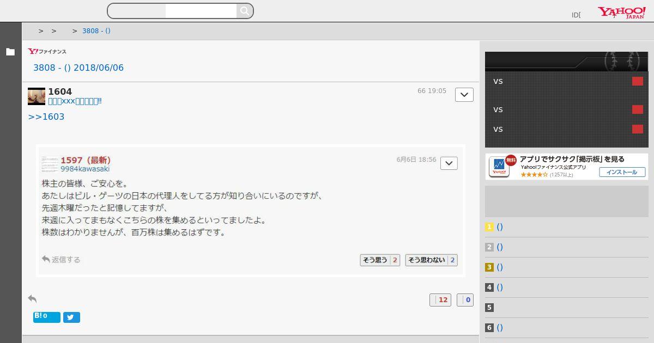Click the インストール install button

point(622,172)
